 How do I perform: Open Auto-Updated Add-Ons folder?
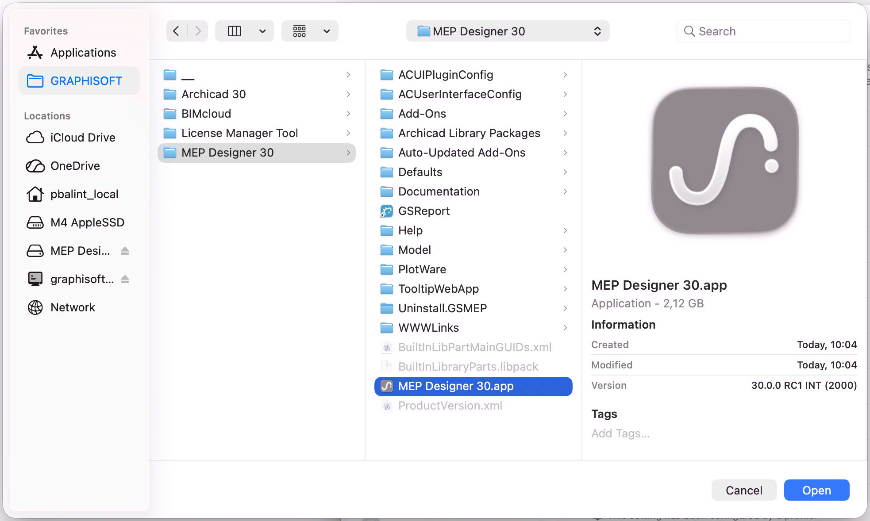pos(473,153)
